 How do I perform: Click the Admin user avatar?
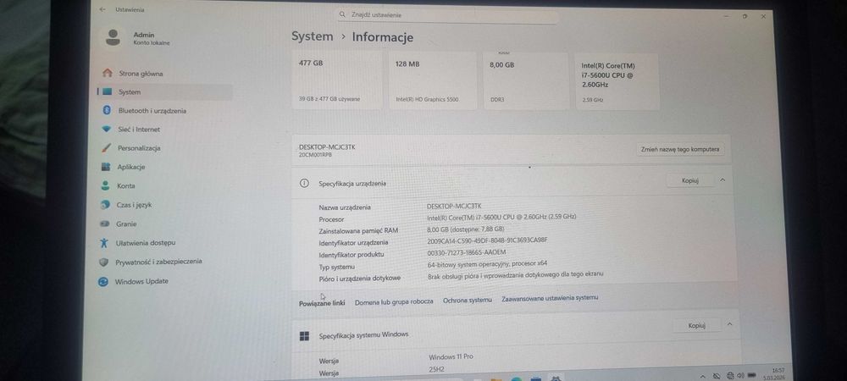113,37
